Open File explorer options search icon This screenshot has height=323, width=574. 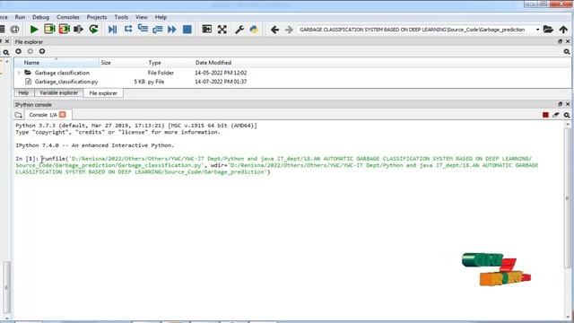point(567,52)
